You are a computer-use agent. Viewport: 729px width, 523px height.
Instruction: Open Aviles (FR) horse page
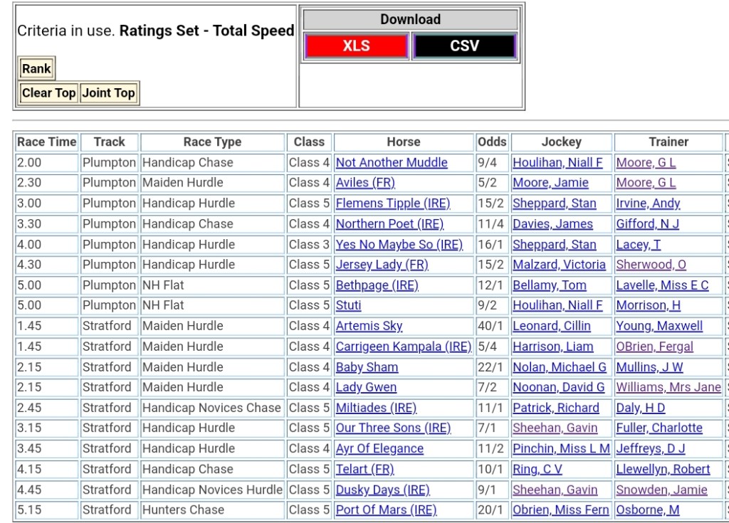coord(365,183)
